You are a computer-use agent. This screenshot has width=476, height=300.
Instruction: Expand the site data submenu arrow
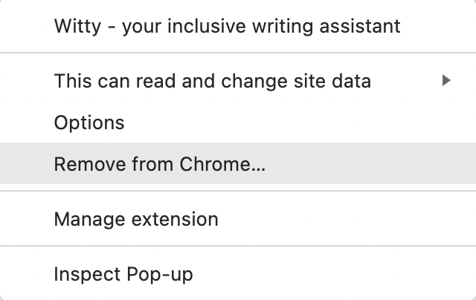[446, 81]
